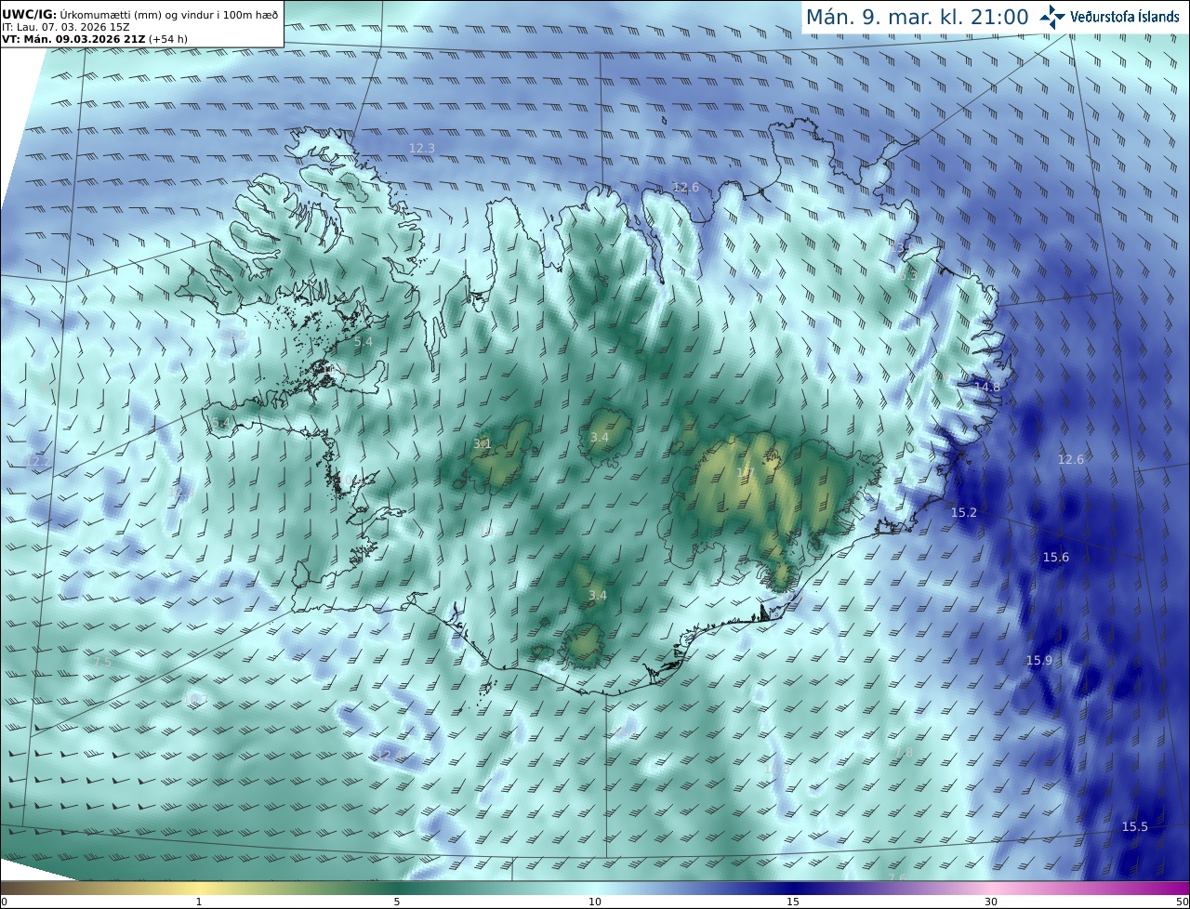Click the Veðurstofa Íslands logo symbol
The image size is (1190, 909).
coord(1052,16)
